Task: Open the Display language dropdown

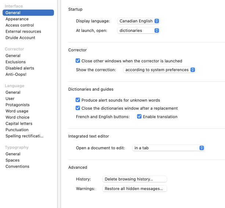Action: click(138, 21)
